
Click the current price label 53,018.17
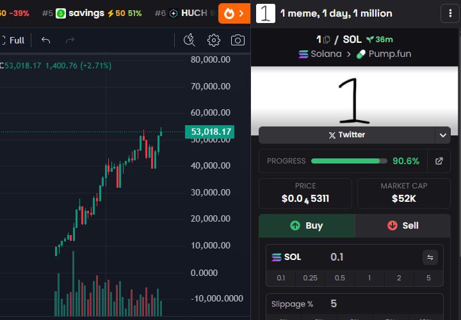click(209, 132)
